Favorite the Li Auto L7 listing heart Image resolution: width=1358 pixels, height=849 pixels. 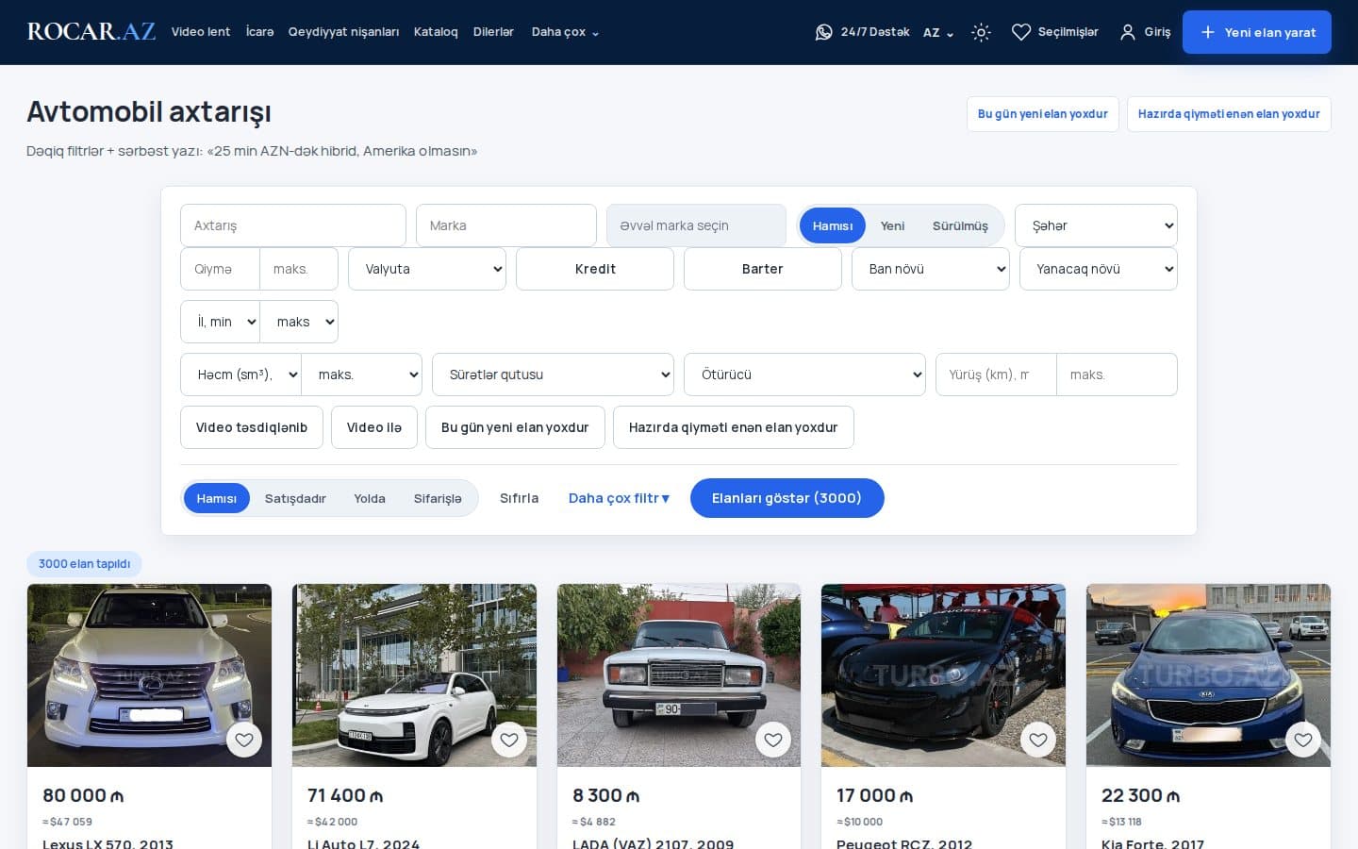(x=509, y=740)
